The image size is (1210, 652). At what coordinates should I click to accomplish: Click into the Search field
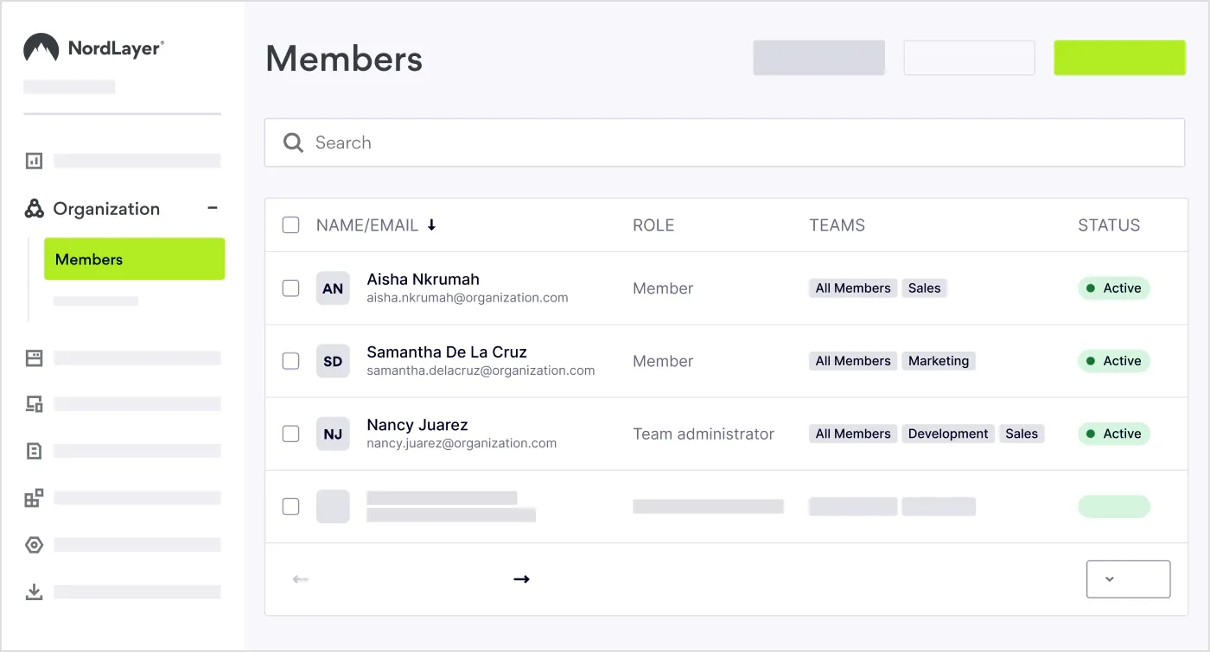click(724, 142)
